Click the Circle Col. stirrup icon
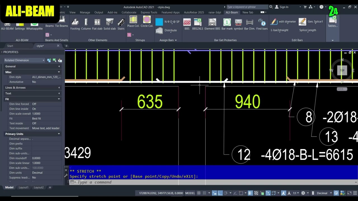This screenshot has width=358, height=201. 147,20
